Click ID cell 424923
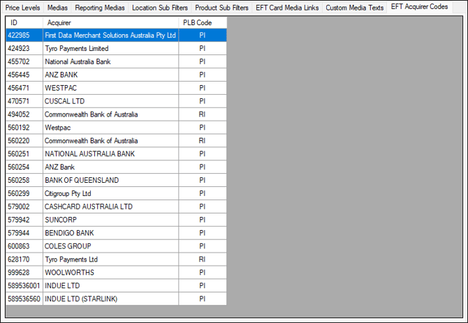The width and height of the screenshot is (468, 323). click(x=24, y=48)
